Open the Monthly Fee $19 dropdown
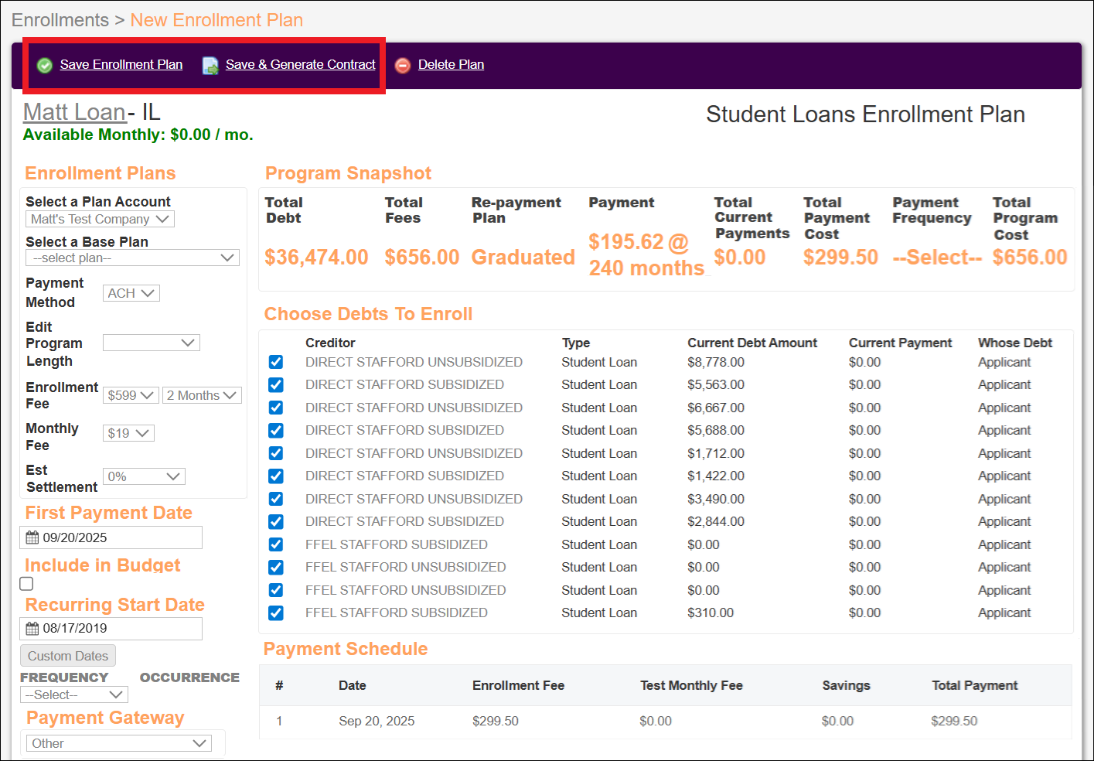This screenshot has height=761, width=1094. 128,433
